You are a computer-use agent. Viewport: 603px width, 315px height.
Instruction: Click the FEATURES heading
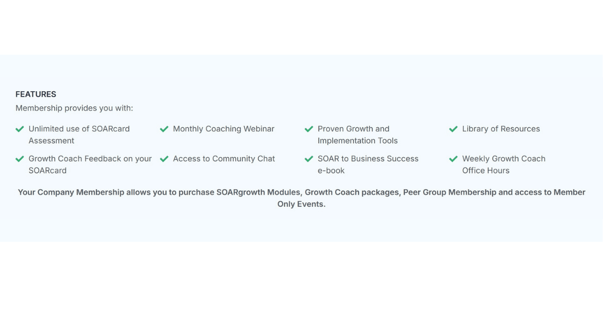pyautogui.click(x=36, y=94)
